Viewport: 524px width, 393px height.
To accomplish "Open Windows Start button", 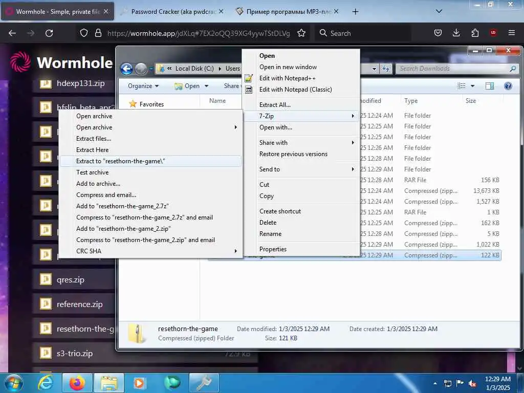I will click(x=14, y=383).
